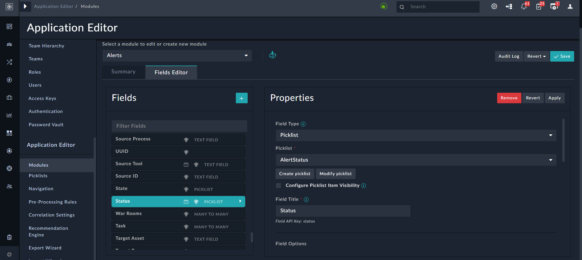Image resolution: width=582 pixels, height=260 pixels.
Task: Enable Configure Picklist Item Visibility checkbox
Action: point(278,185)
